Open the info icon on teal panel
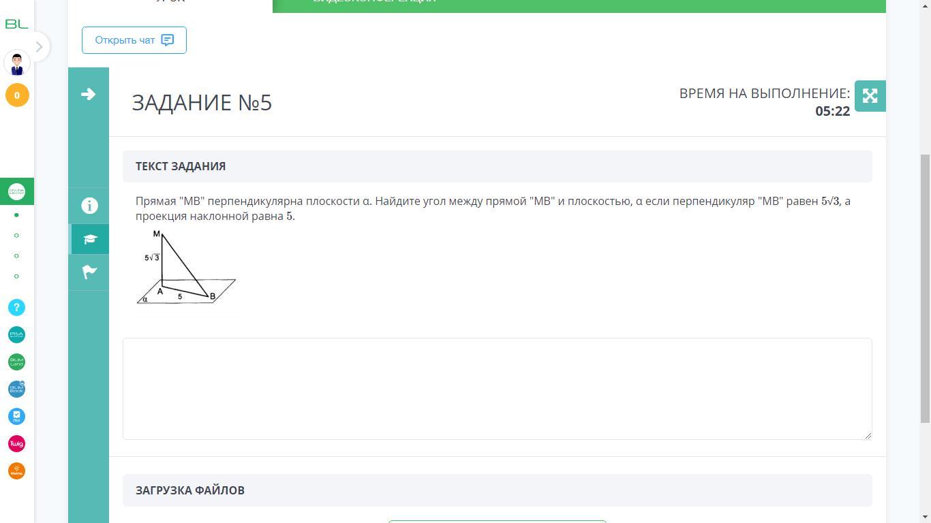Viewport: 931px width, 523px height. (90, 206)
